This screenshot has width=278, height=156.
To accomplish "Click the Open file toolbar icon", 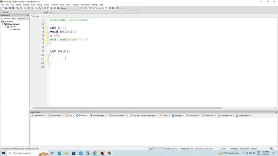I will click(x=6, y=8).
